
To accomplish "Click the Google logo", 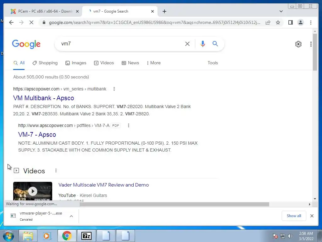I will tap(26, 44).
